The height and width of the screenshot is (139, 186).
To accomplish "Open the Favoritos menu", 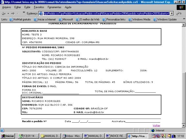I will tap(39, 7).
